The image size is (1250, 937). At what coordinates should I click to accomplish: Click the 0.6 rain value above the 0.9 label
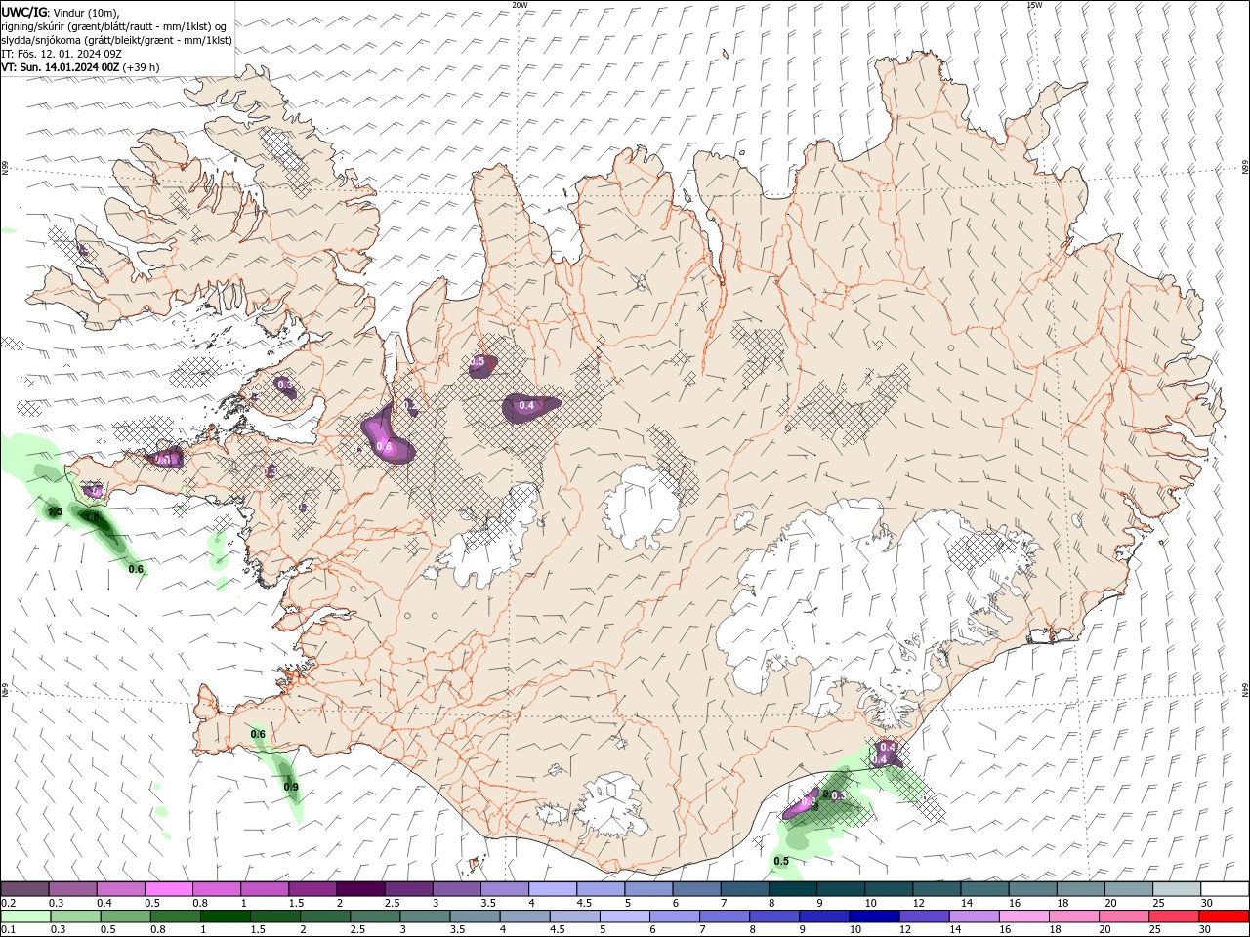point(258,734)
